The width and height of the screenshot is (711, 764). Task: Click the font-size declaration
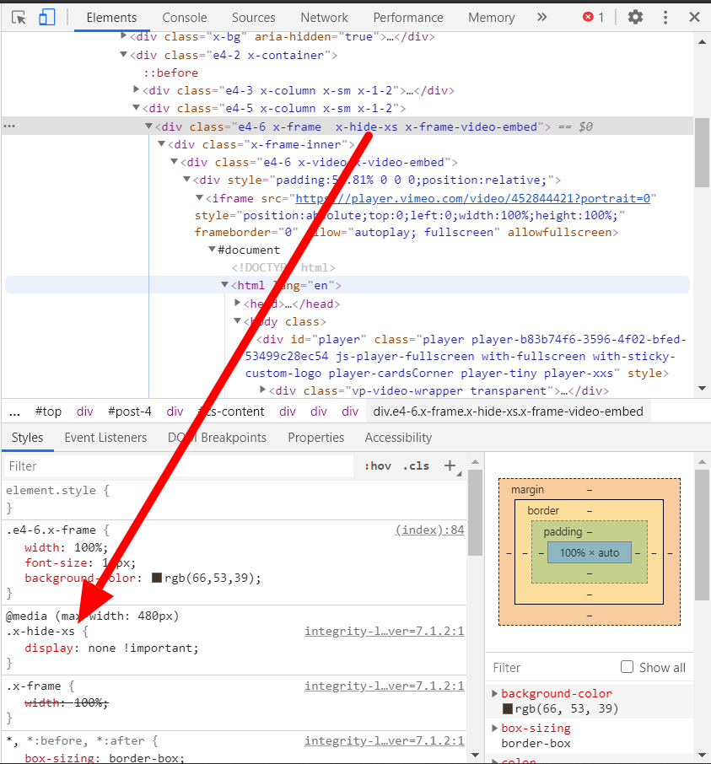pyautogui.click(x=80, y=562)
